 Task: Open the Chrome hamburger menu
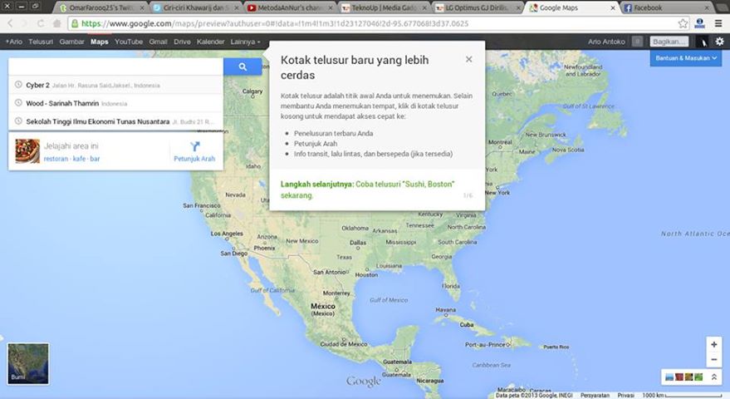[718, 23]
